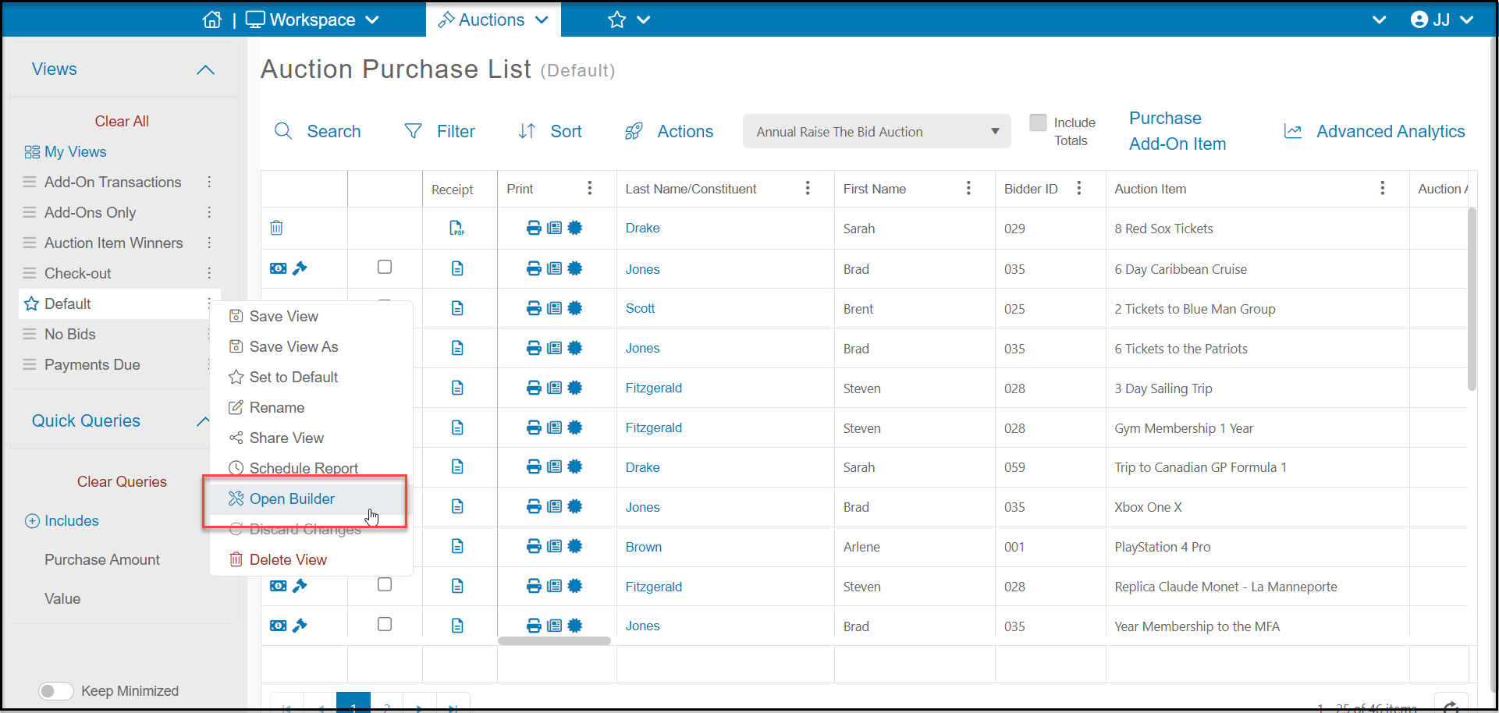Click Clear Queries
1499x713 pixels.
point(122,481)
